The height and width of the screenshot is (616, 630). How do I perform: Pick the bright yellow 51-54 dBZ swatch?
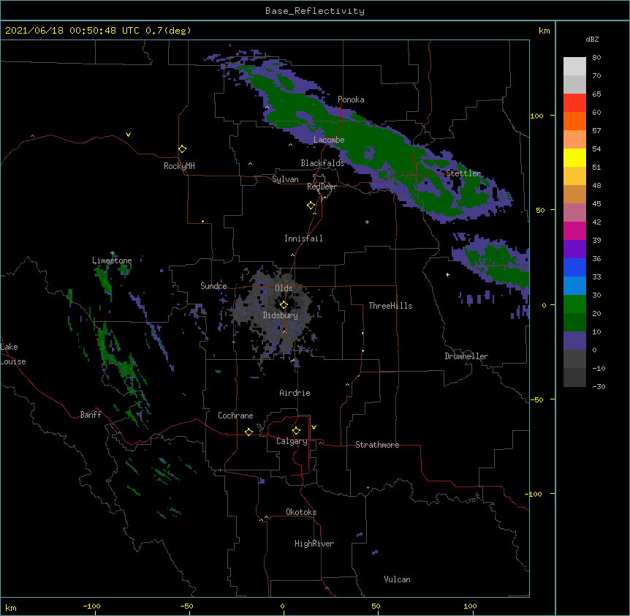pyautogui.click(x=574, y=157)
